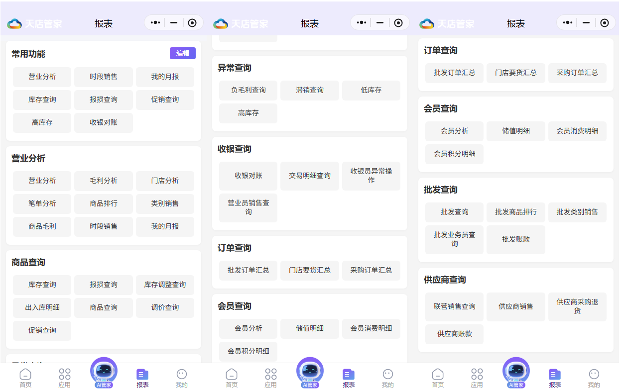Screen dimensions: 622x390
Task: Click the three-dots more icon on the left screen
Action: (155, 23)
